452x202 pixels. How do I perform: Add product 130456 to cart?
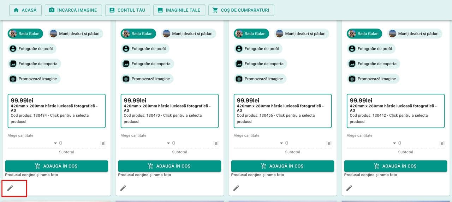[282, 166]
